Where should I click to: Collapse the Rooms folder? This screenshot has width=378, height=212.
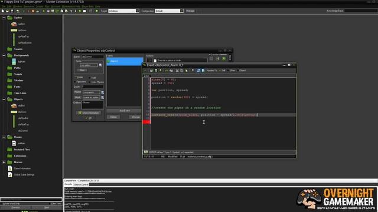(4, 137)
